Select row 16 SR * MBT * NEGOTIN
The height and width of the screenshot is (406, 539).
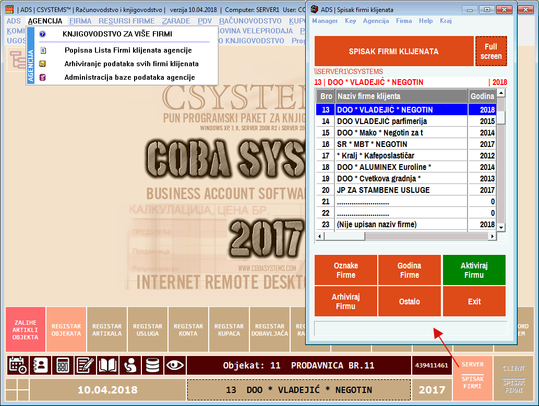(x=406, y=144)
